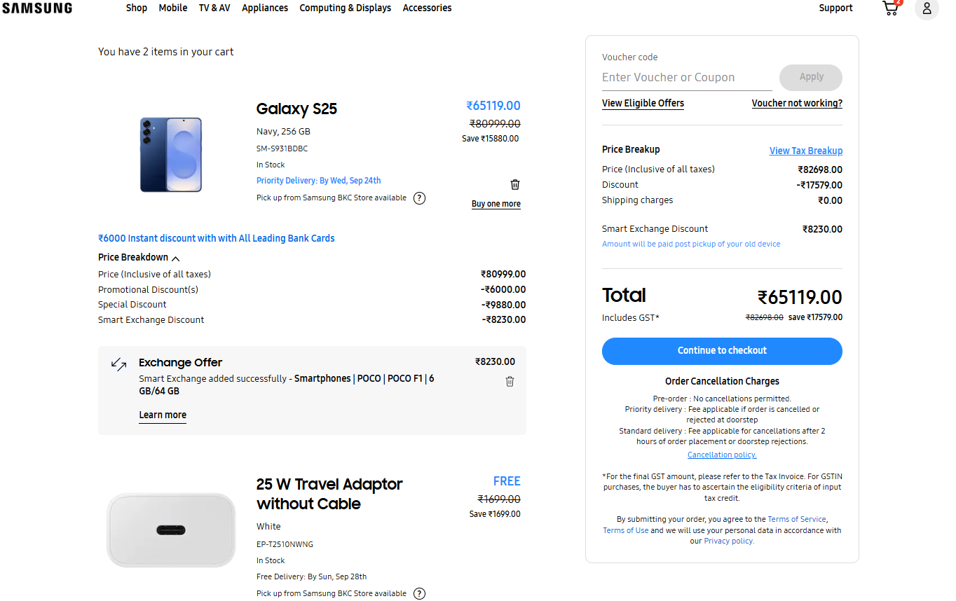Delete Galaxy S25 from cart
The image size is (956, 601).
515,184
